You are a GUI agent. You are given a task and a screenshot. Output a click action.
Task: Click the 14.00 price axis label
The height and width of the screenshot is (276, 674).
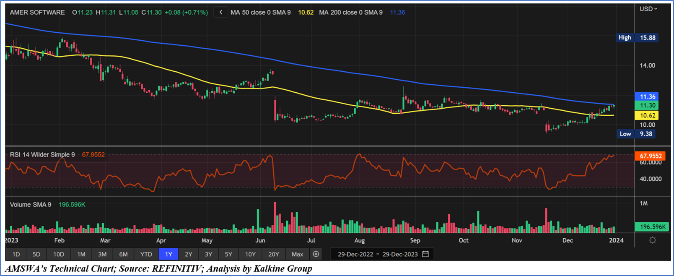pyautogui.click(x=647, y=65)
